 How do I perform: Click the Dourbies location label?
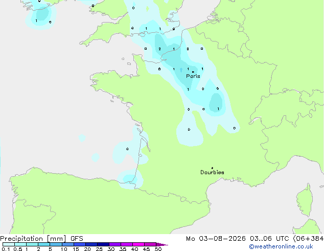212,172
